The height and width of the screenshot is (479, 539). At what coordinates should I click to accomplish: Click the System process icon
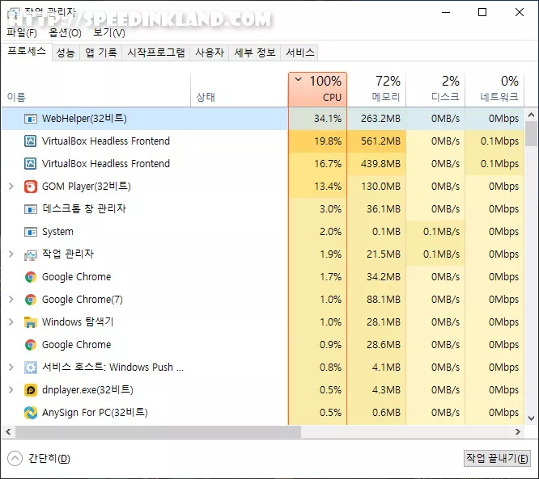pyautogui.click(x=31, y=232)
